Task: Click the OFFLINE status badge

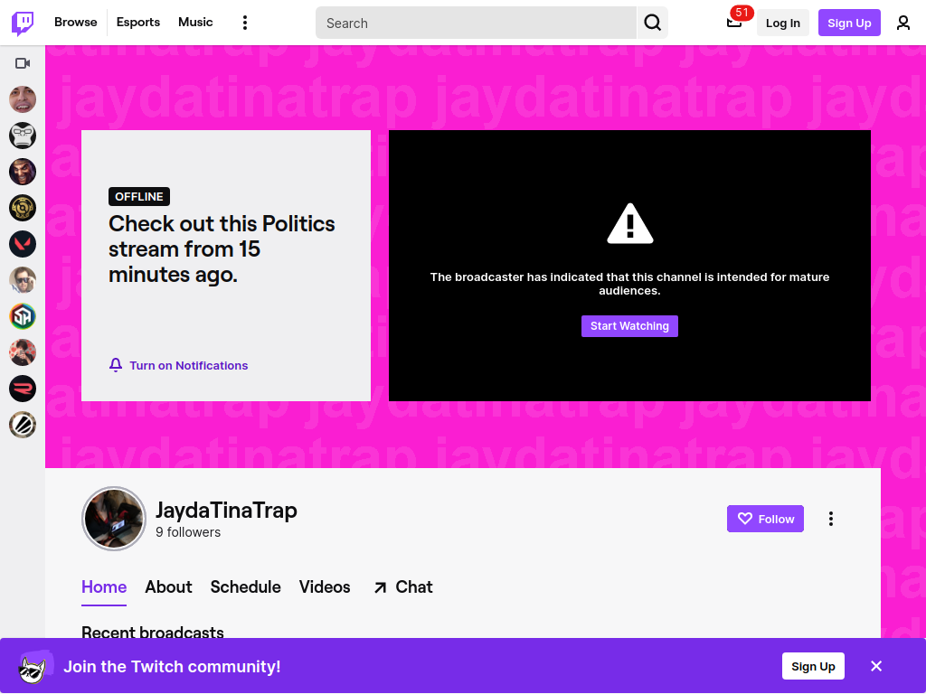Action: point(139,196)
